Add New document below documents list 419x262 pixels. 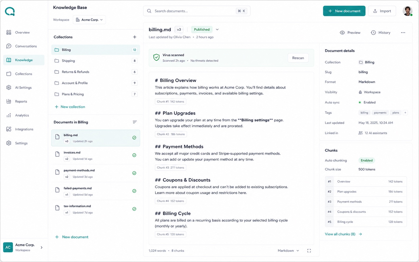point(72,237)
